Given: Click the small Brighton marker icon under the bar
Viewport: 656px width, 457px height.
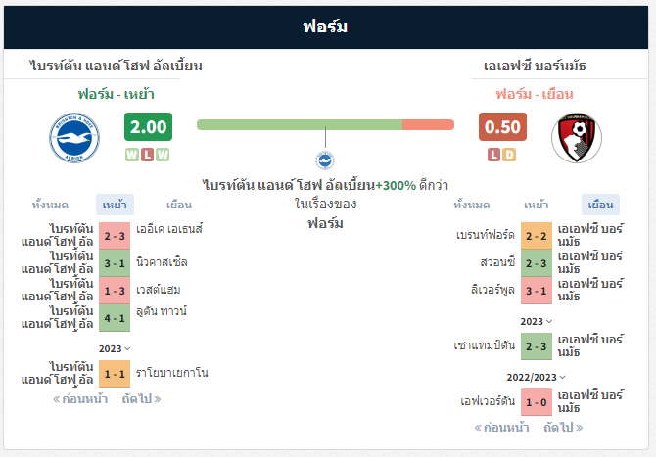Looking at the screenshot, I should coord(325,160).
